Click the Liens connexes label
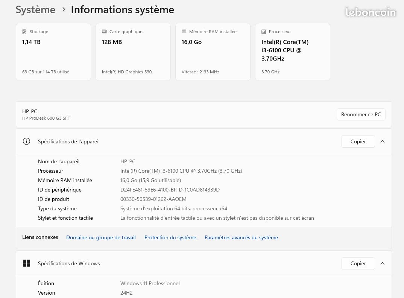404x298 pixels. coord(40,237)
